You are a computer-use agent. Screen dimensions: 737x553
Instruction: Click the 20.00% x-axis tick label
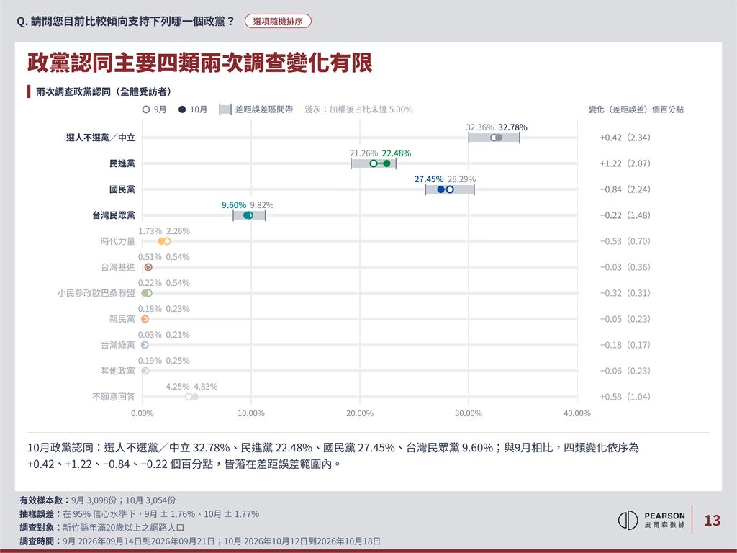coord(360,413)
